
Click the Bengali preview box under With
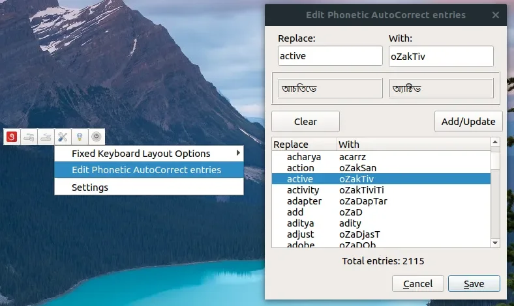(441, 89)
